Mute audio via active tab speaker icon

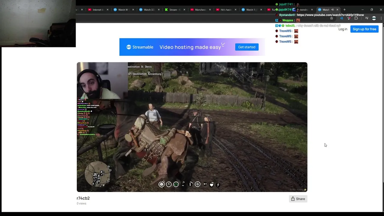pyautogui.click(x=332, y=10)
